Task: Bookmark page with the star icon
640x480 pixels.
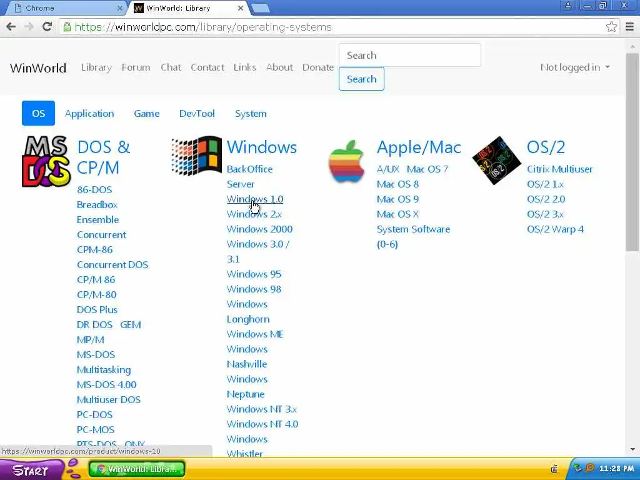Action: [611, 27]
